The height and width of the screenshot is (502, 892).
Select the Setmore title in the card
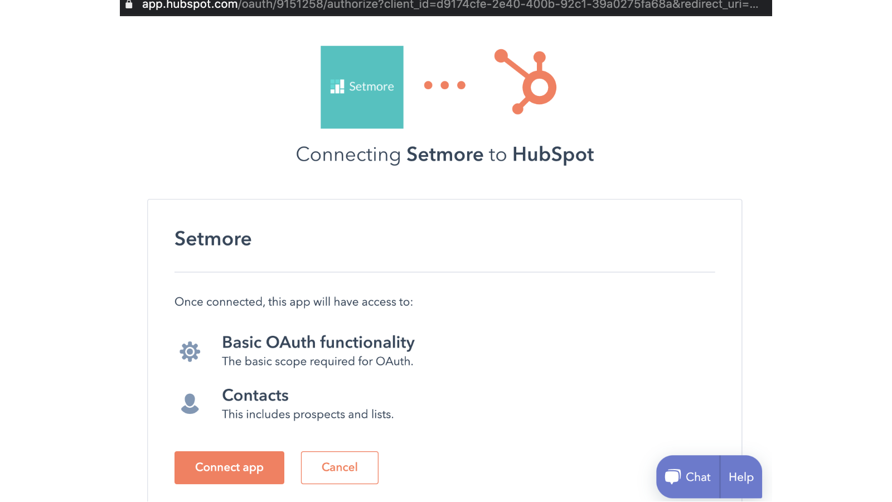coord(213,239)
